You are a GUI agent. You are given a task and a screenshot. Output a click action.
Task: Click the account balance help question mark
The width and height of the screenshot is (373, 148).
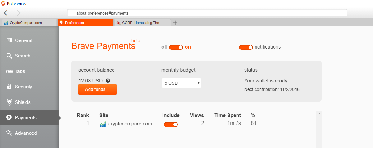point(108,81)
